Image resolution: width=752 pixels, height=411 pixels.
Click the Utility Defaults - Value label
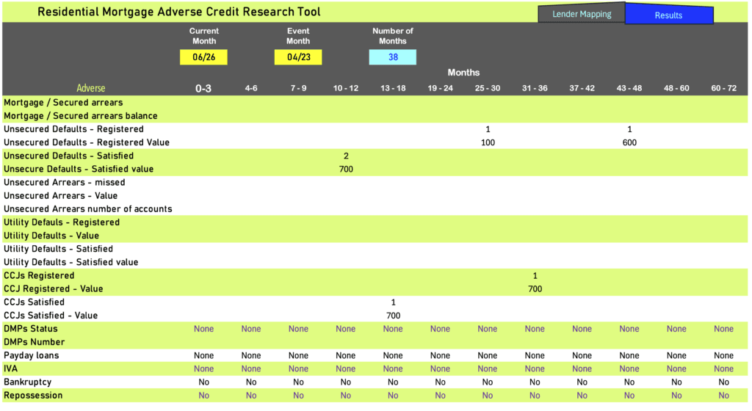point(51,236)
